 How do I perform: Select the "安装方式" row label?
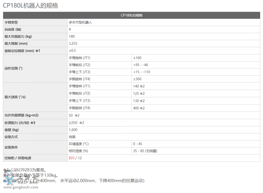11,137
